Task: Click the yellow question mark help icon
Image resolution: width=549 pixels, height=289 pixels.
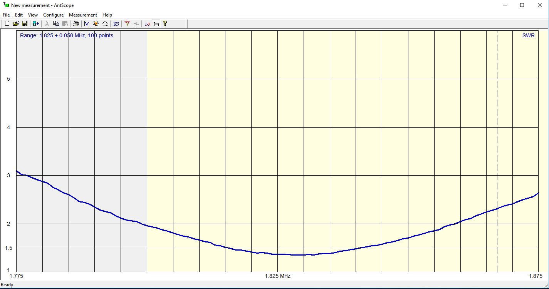Action: [x=165, y=24]
